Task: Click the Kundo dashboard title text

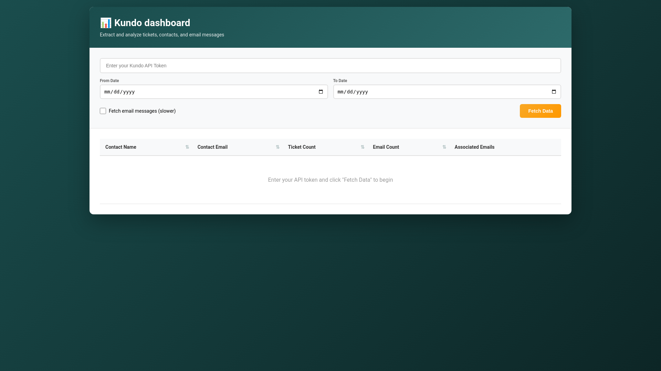Action: click(152, 23)
